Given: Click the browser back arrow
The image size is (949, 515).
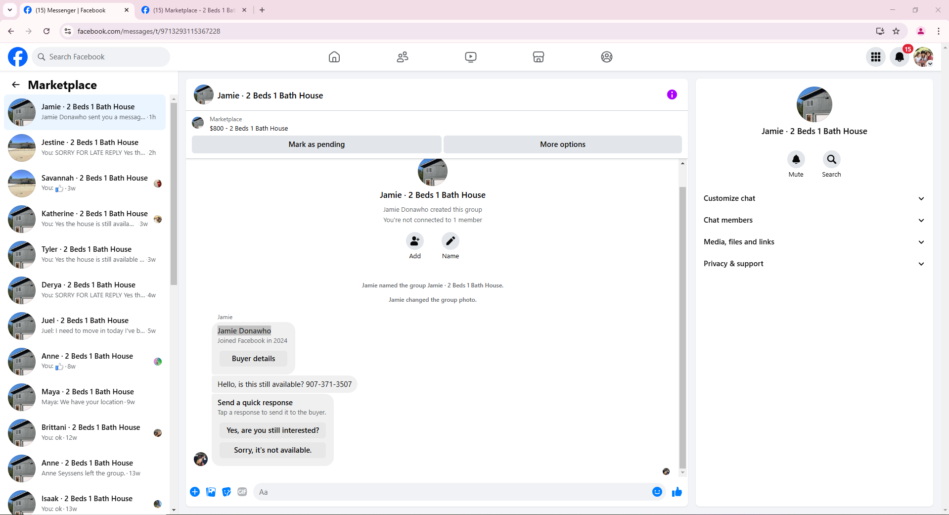Looking at the screenshot, I should click(11, 31).
